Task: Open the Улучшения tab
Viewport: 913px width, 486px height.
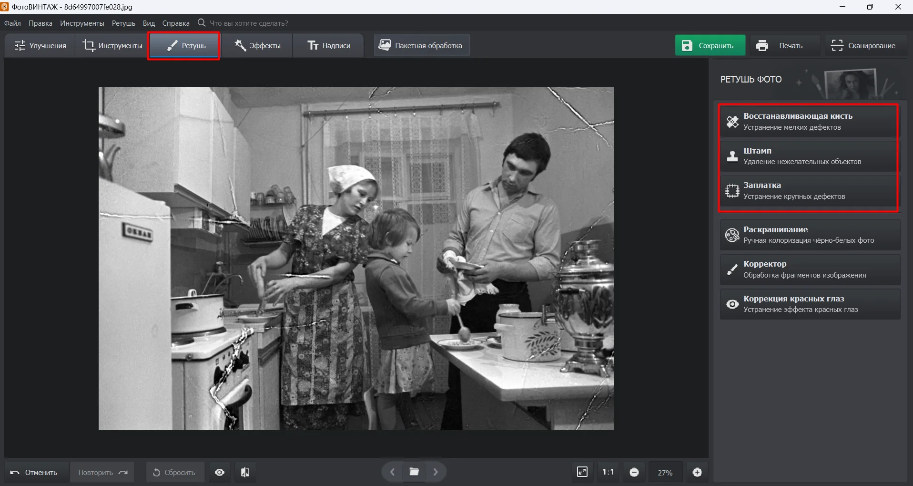Action: click(40, 46)
